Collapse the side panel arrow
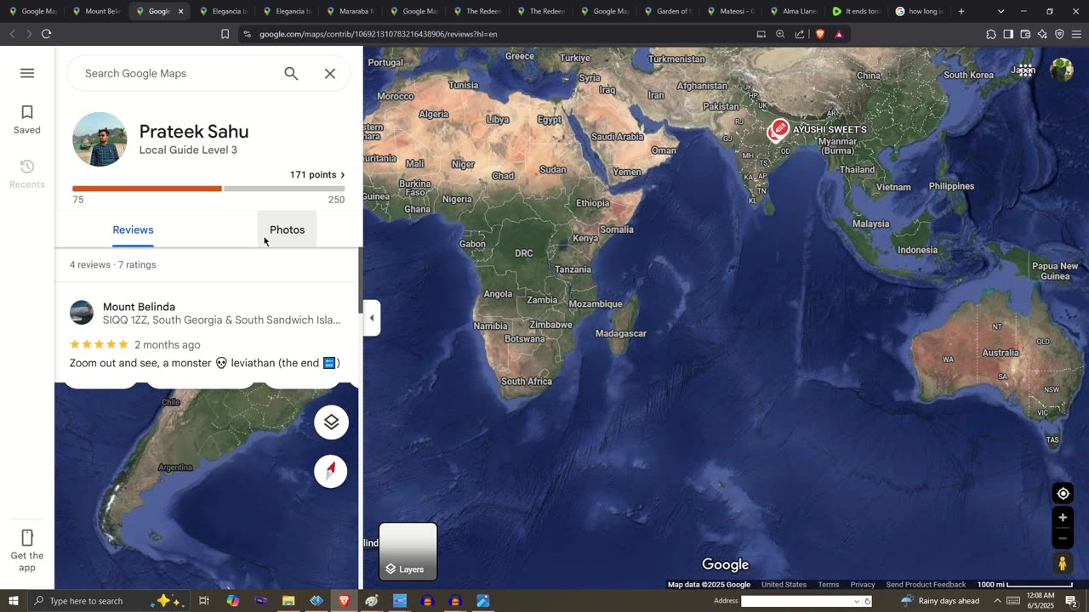 pyautogui.click(x=372, y=318)
